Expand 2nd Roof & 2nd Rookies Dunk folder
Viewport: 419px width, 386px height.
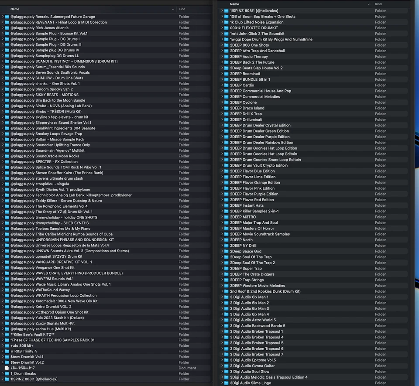pos(222,291)
